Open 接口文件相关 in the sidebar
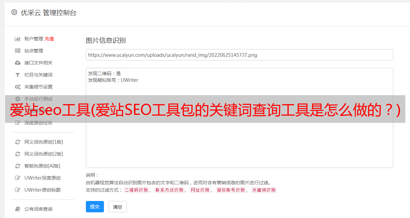 pos(38,63)
